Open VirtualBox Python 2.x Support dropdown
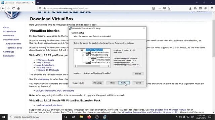215x120 pixels. click(x=88, y=62)
